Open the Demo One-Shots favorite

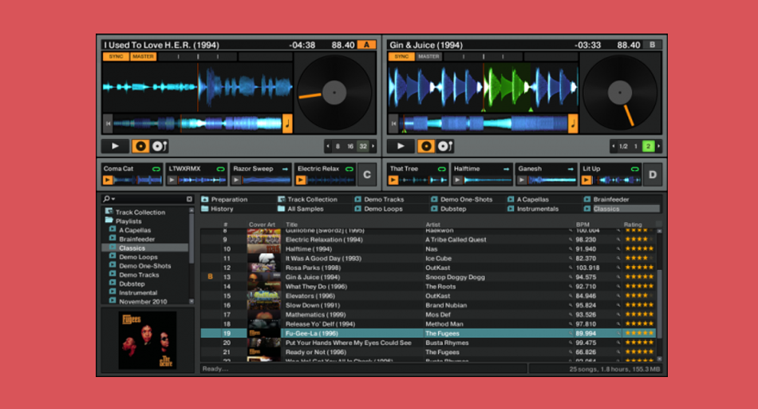coord(462,200)
